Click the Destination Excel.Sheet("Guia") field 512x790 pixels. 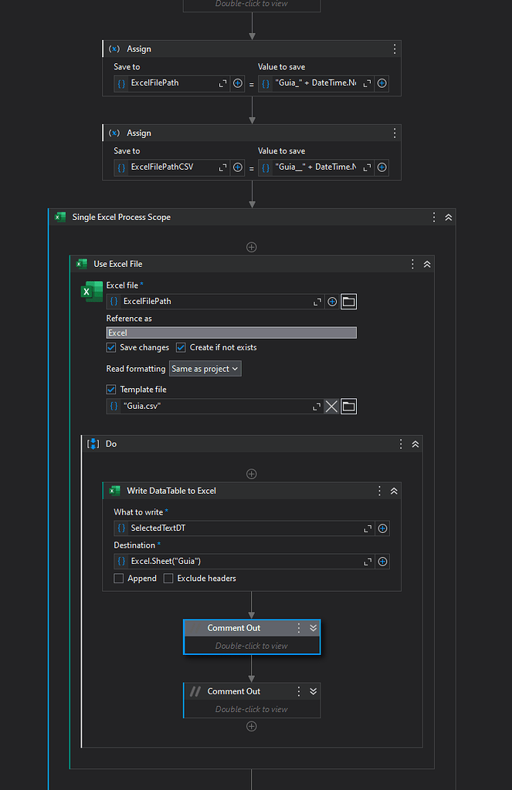point(239,562)
